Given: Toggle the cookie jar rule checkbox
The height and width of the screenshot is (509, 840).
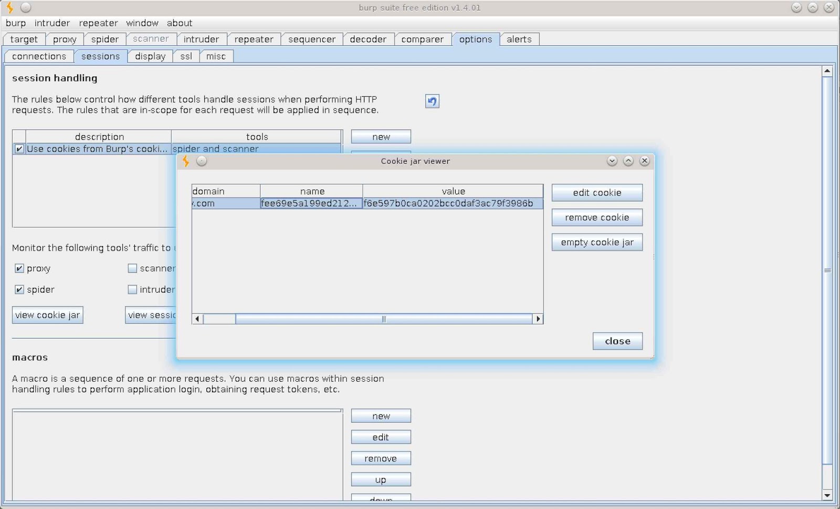Looking at the screenshot, I should click(x=19, y=149).
